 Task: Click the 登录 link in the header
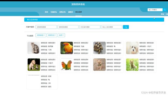tap(162, 14)
